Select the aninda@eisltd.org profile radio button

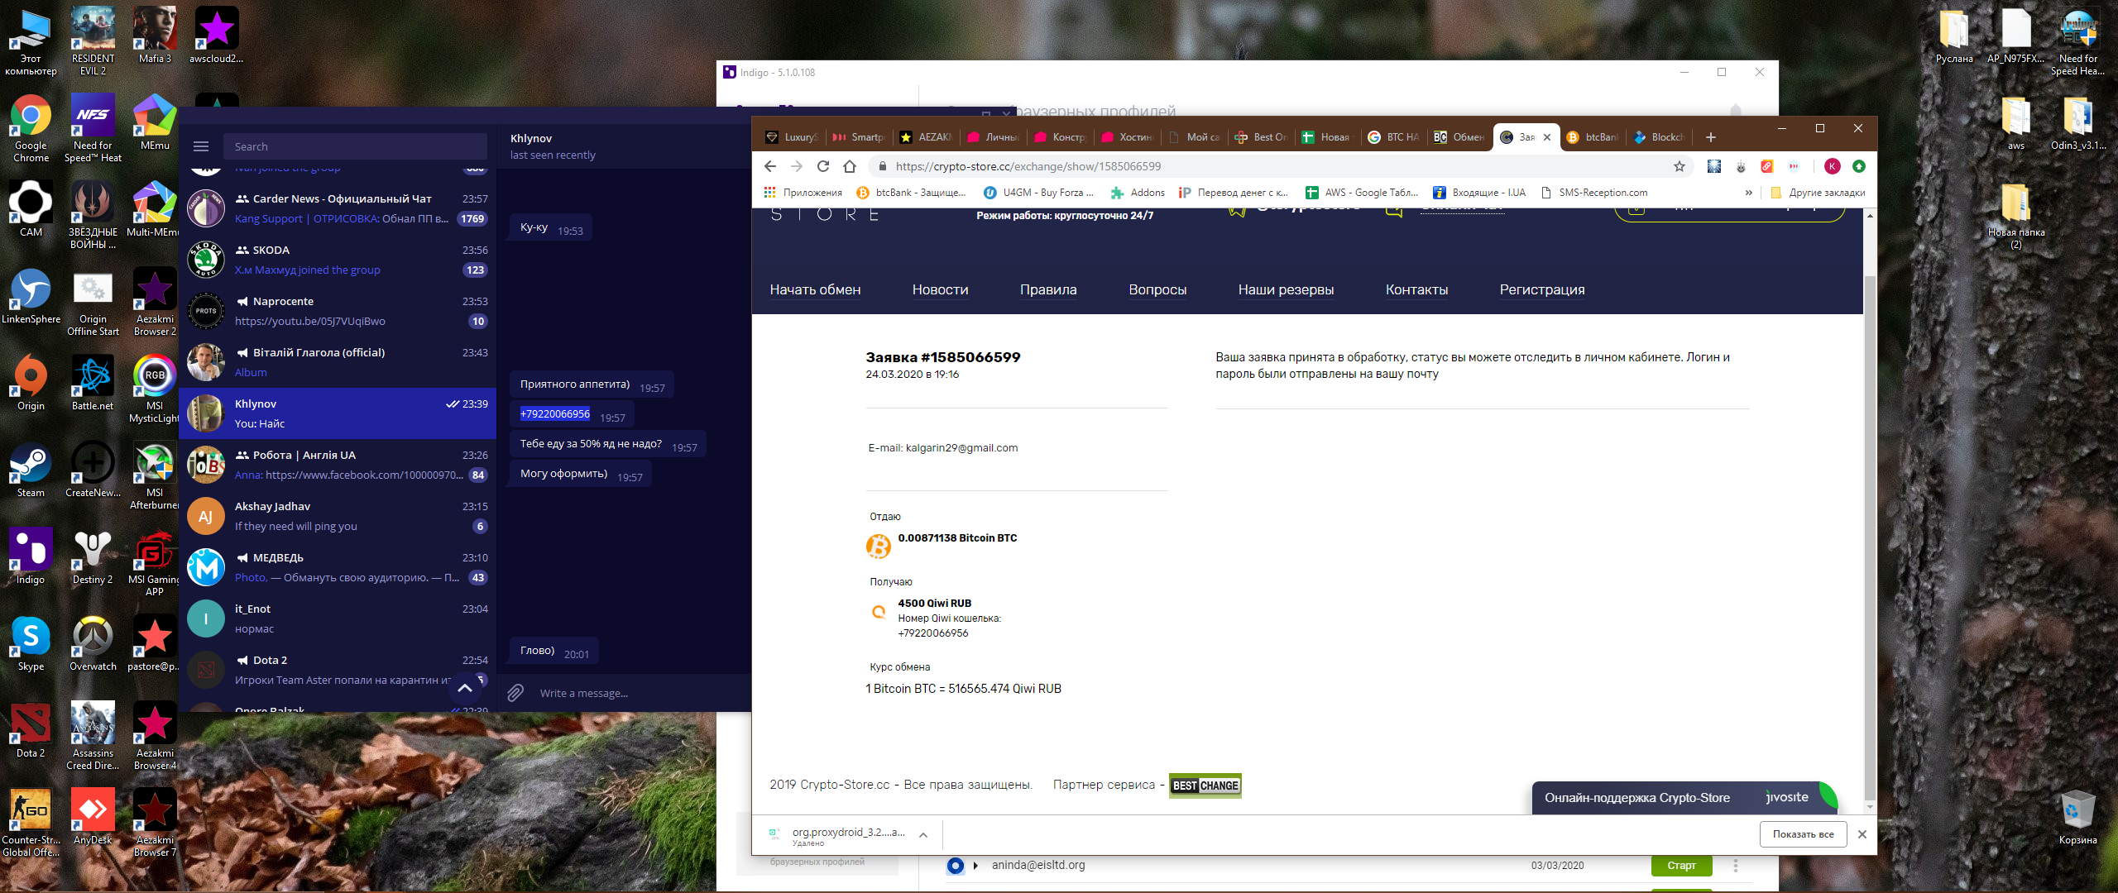(956, 866)
